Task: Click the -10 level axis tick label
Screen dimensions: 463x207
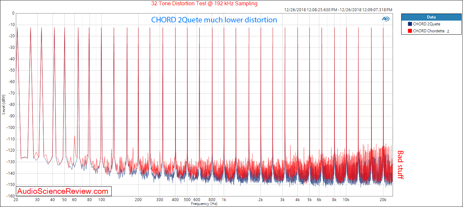Action: coord(12,25)
